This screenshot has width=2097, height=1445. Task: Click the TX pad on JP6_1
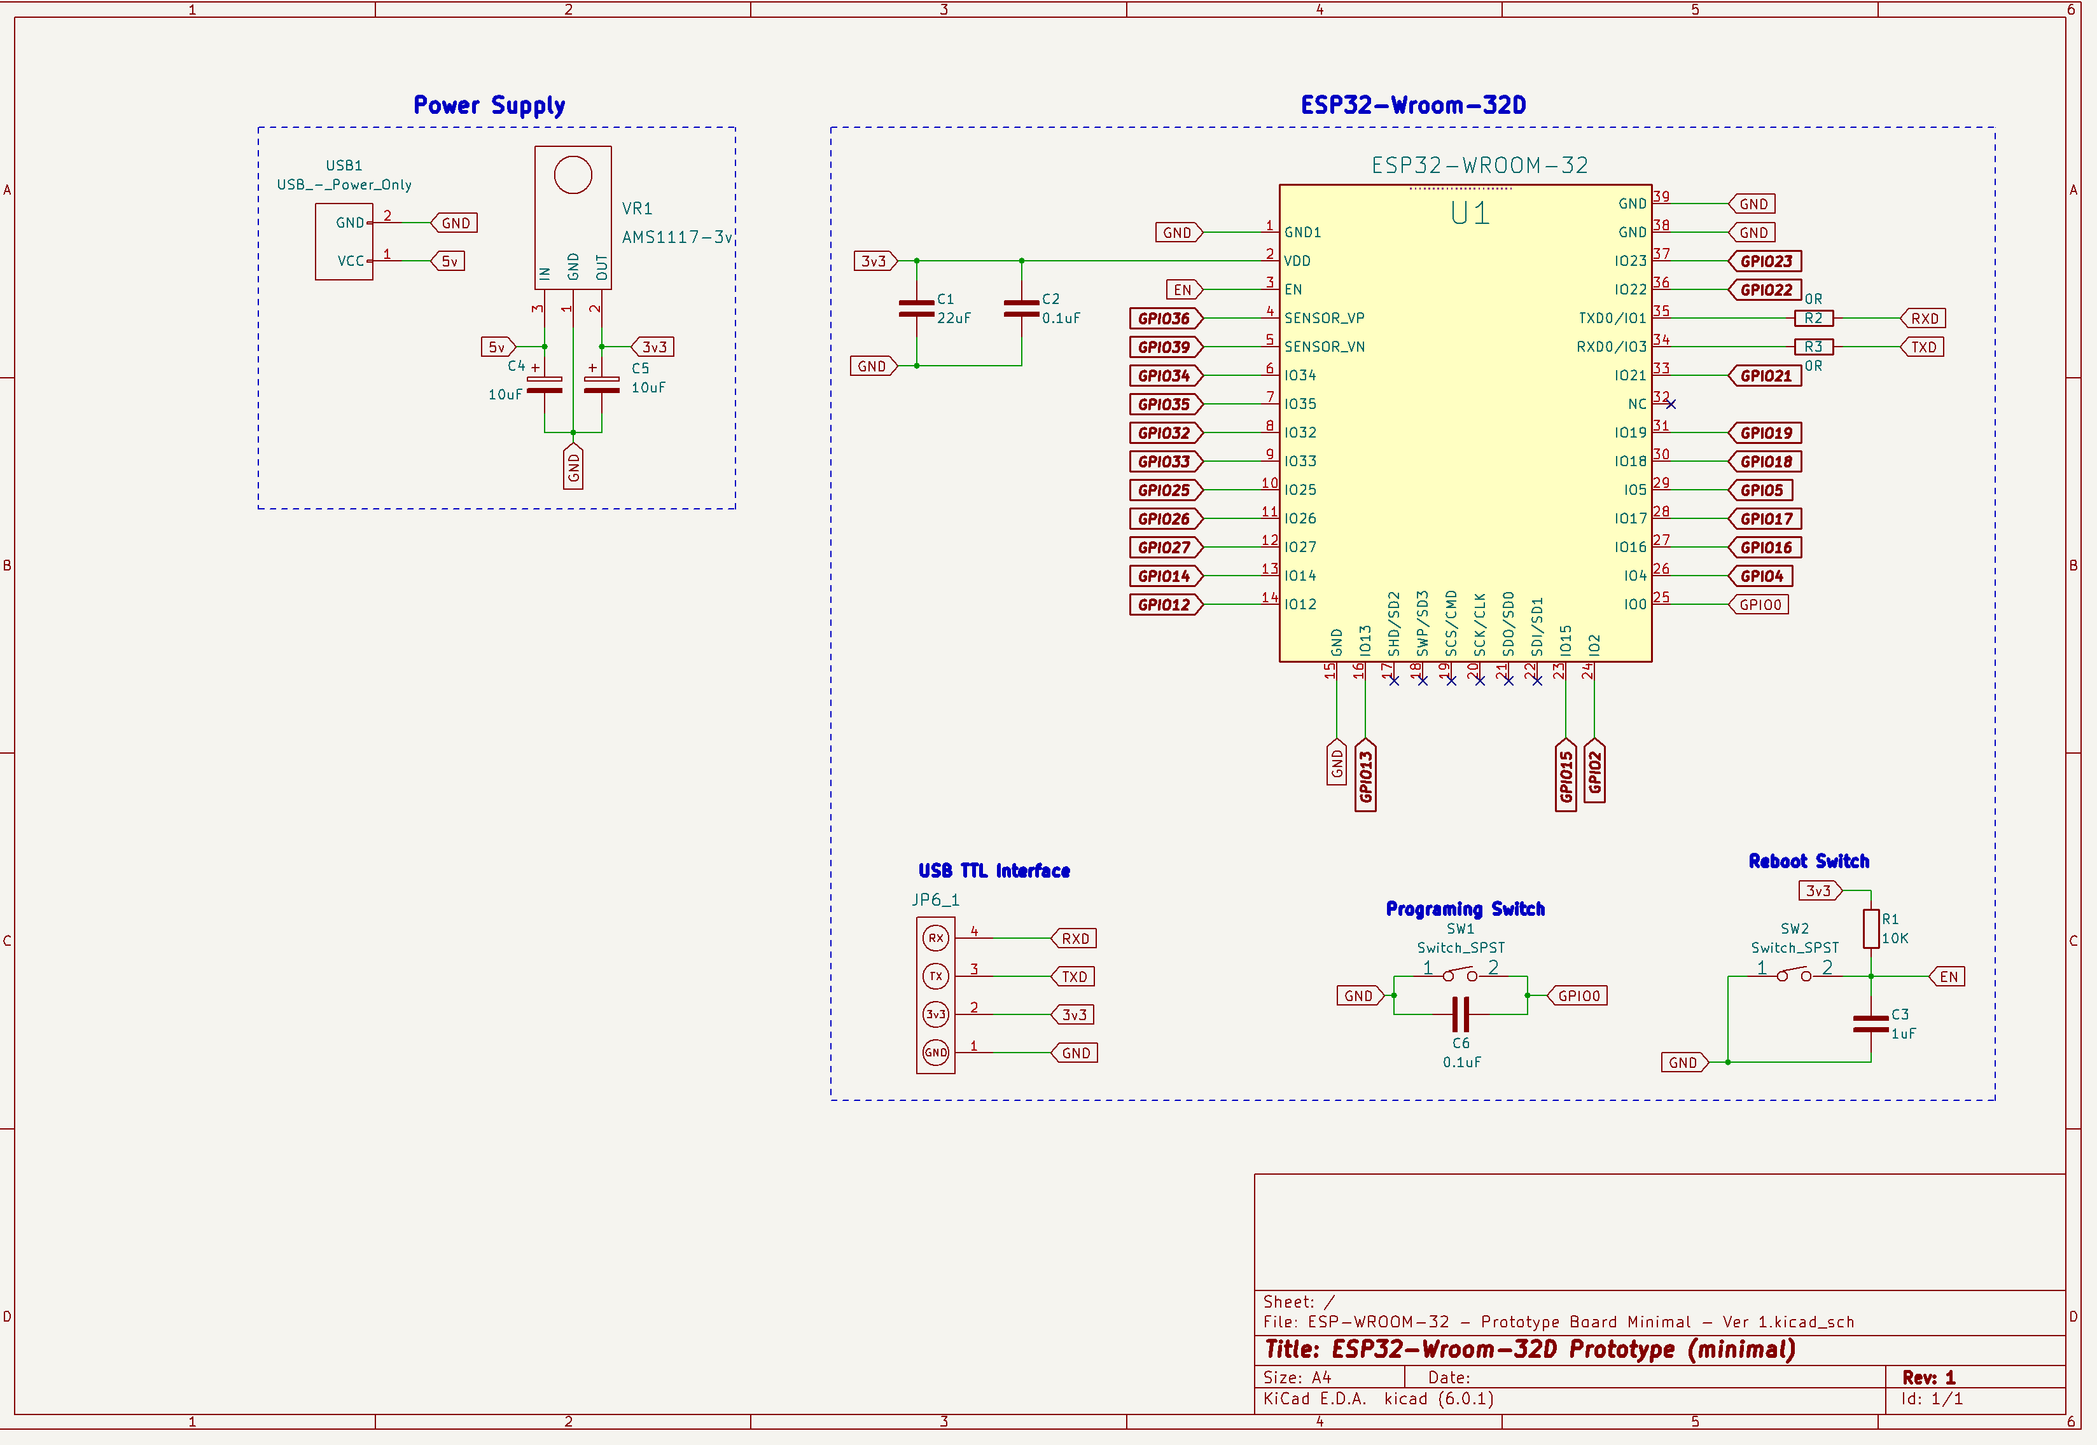[x=935, y=976]
